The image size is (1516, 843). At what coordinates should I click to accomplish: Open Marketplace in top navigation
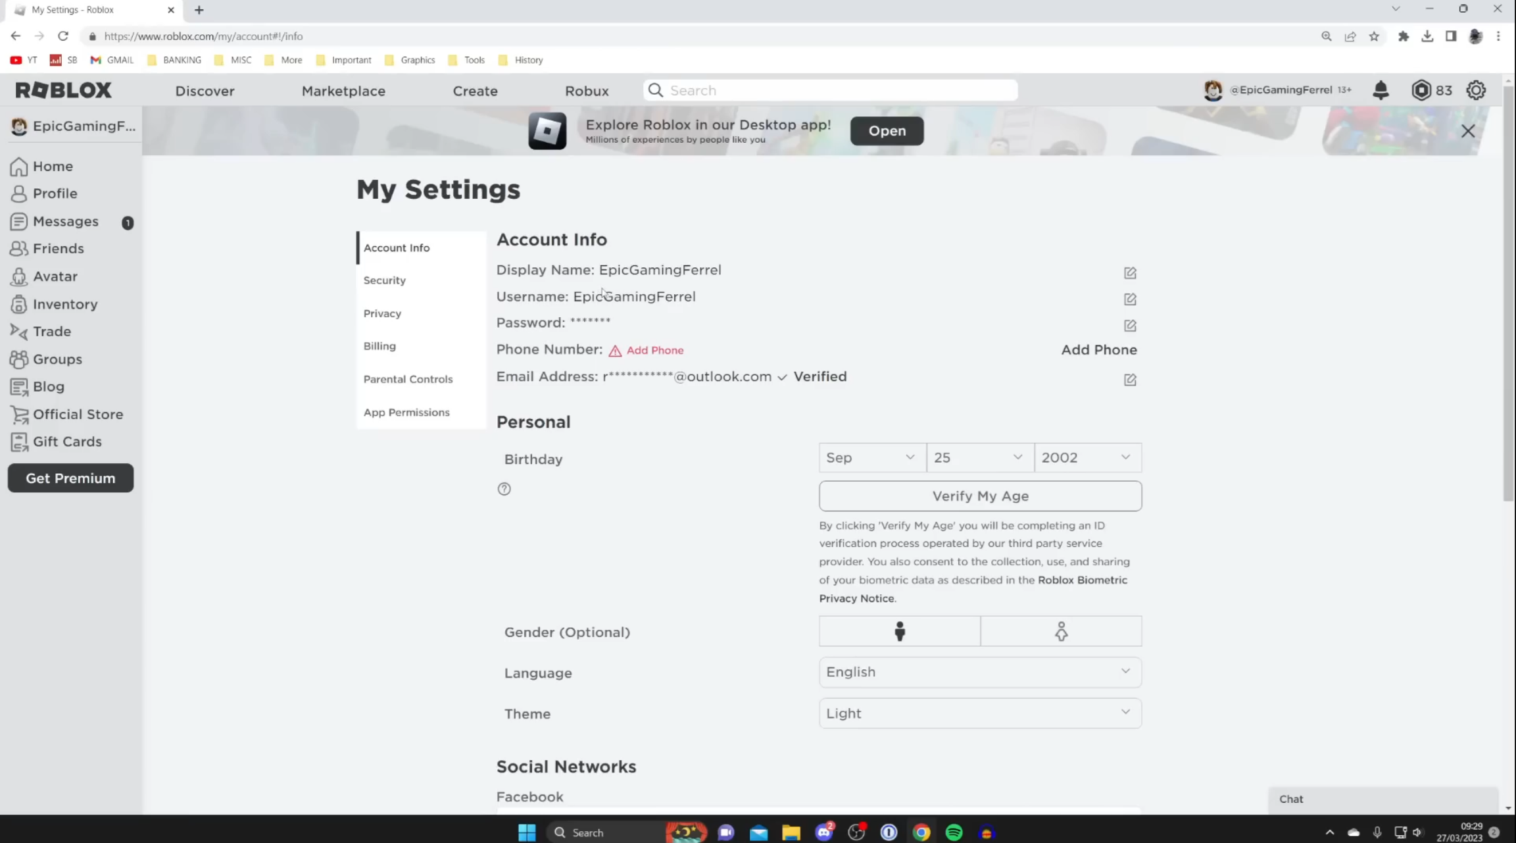pyautogui.click(x=343, y=91)
